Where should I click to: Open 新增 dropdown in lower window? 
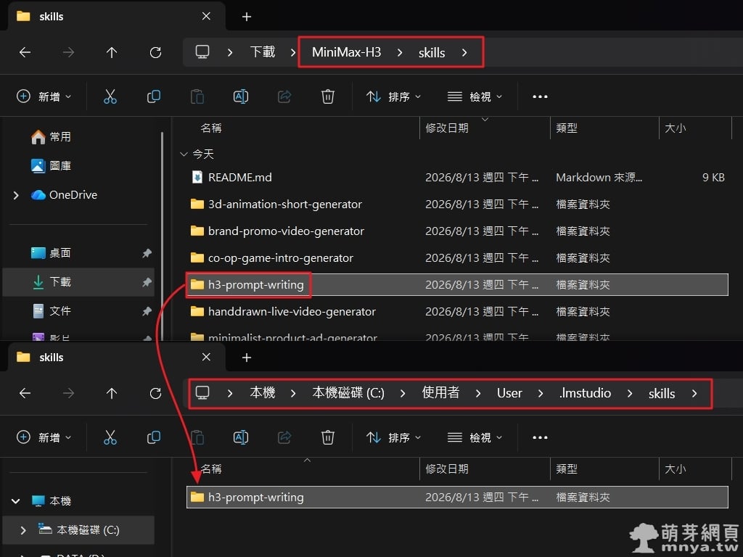[44, 437]
